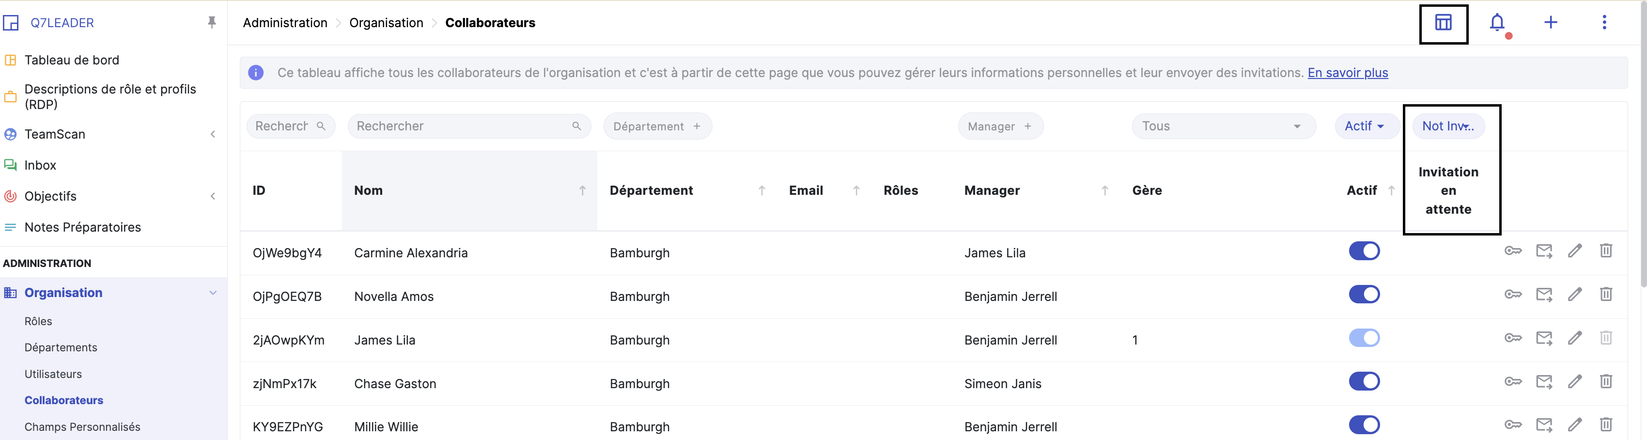Viewport: 1647px width, 440px height.
Task: Click the key icon for Carmine Alexandria
Action: tap(1513, 251)
